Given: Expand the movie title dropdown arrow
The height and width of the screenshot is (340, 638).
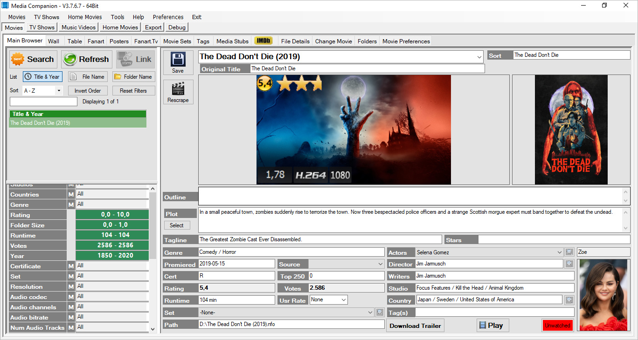Looking at the screenshot, I should tap(479, 57).
